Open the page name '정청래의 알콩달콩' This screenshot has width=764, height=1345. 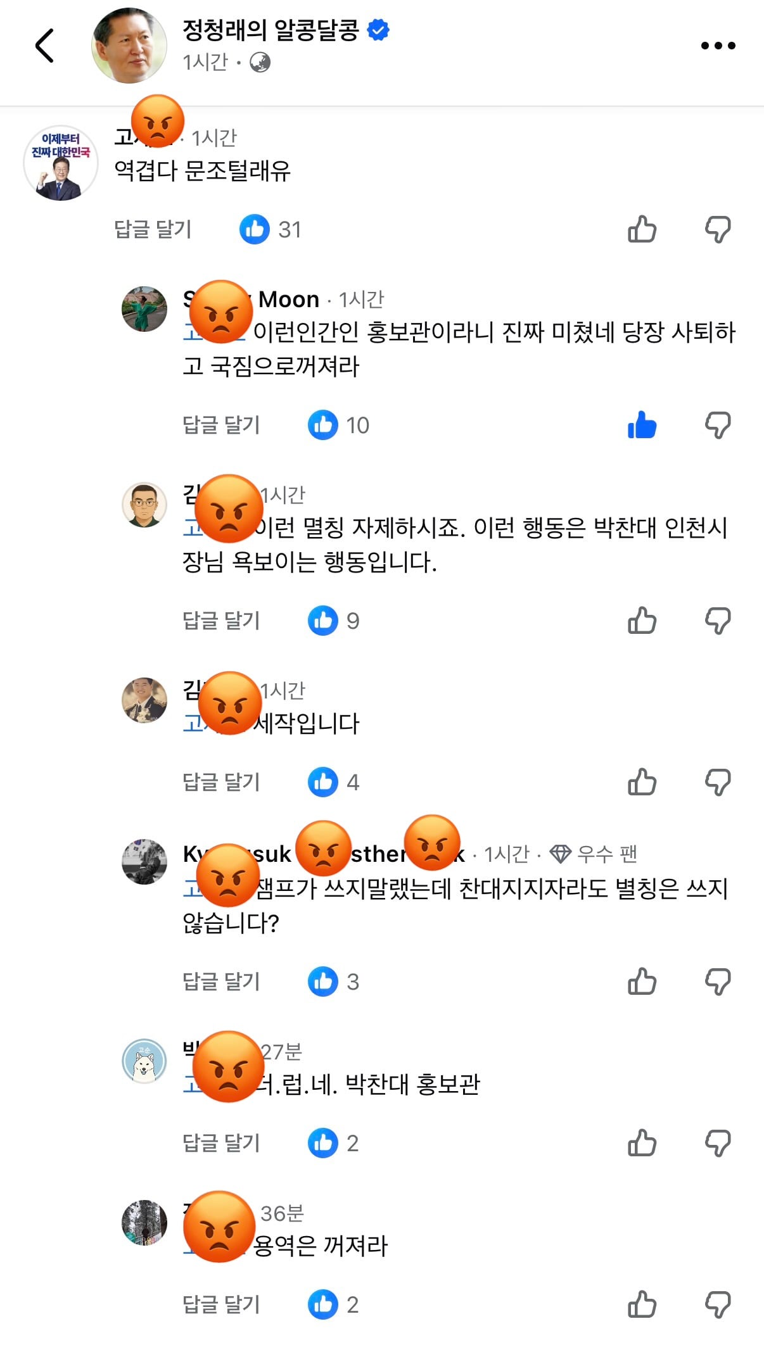tap(271, 30)
